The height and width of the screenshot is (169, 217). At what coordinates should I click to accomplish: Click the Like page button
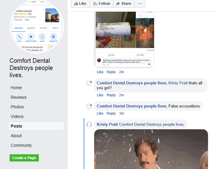(x=80, y=4)
